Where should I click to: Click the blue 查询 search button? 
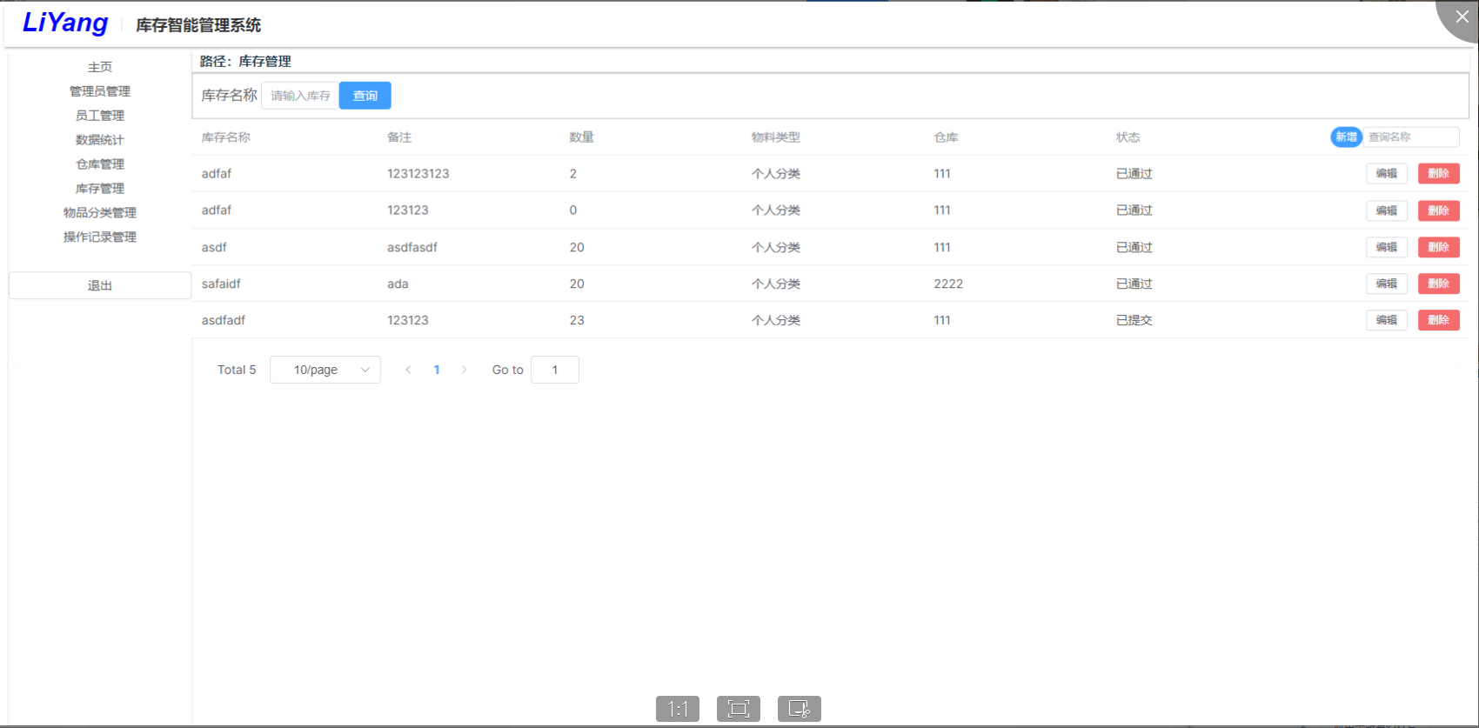tap(365, 96)
